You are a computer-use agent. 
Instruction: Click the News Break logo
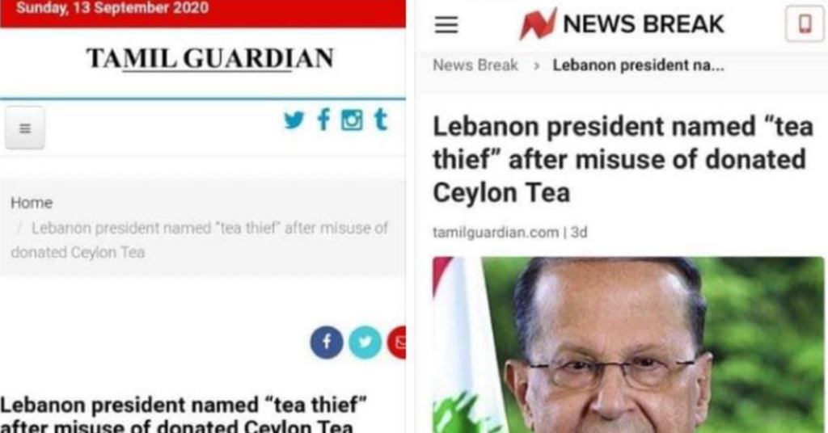click(x=622, y=23)
